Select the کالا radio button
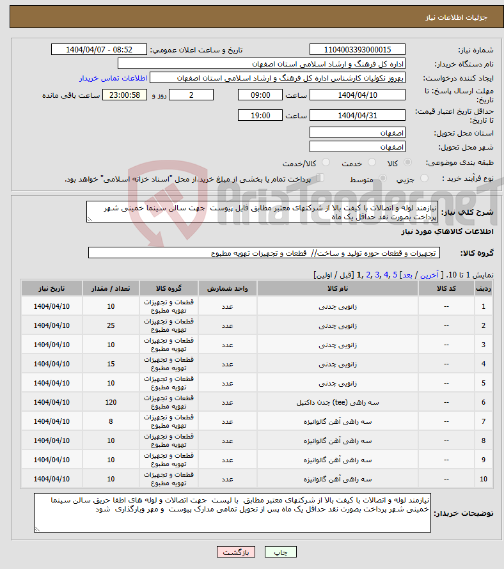 408,162
